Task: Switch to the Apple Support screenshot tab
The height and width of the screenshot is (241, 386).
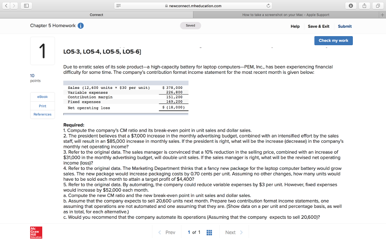Action: click(286, 15)
